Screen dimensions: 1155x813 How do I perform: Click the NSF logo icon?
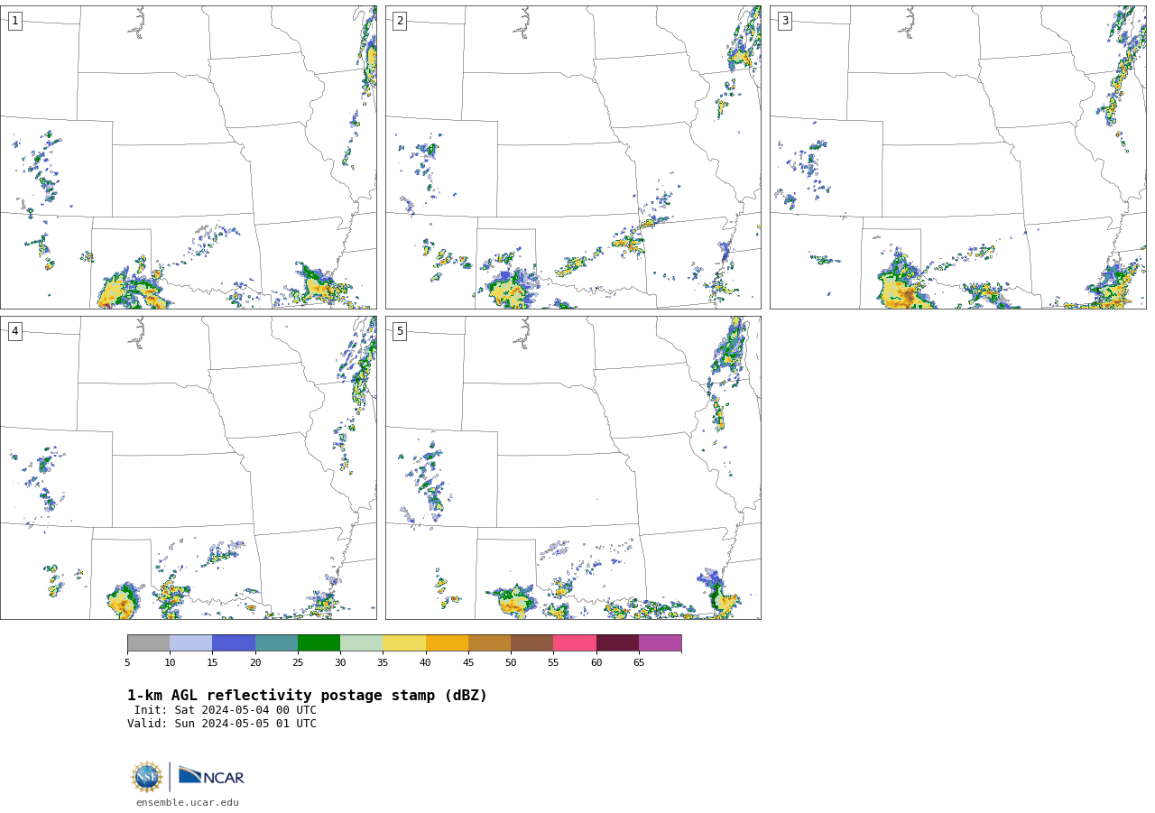[147, 777]
